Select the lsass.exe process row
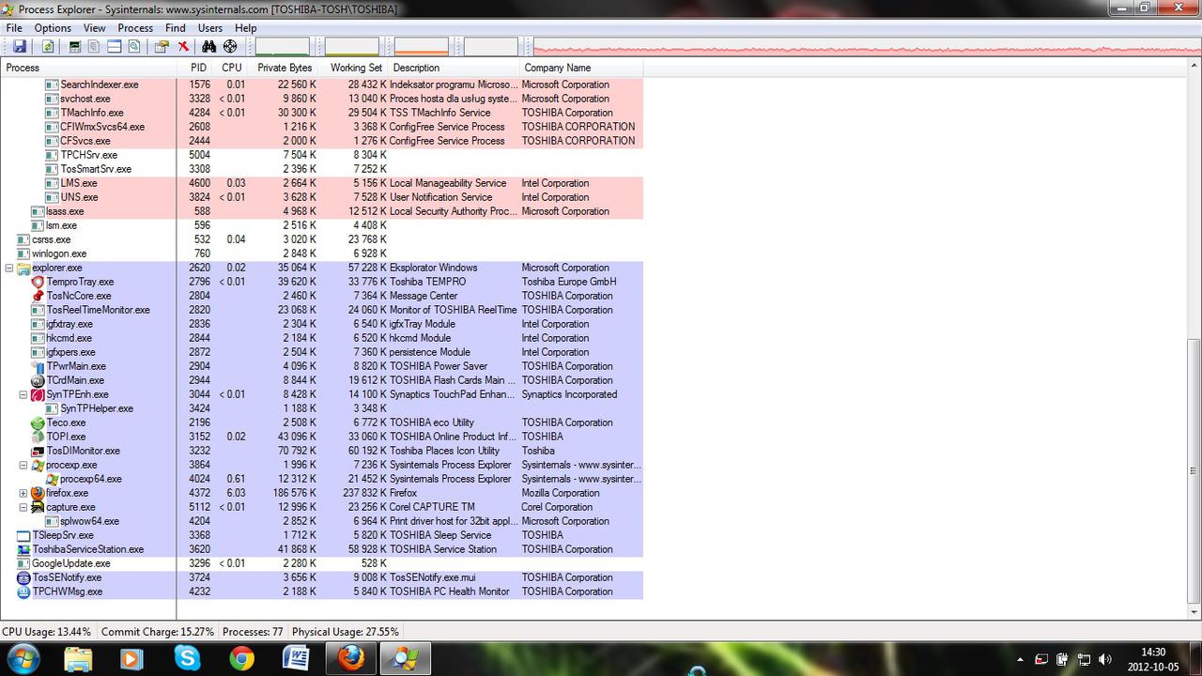The width and height of the screenshot is (1202, 676). (321, 211)
